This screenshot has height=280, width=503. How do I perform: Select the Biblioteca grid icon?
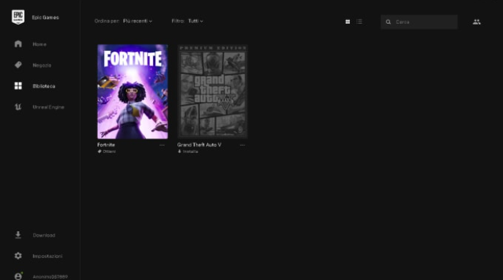pos(18,86)
